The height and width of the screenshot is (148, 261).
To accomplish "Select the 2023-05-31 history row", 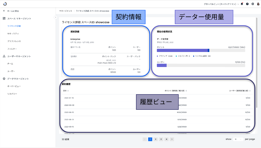I will click(157, 120).
